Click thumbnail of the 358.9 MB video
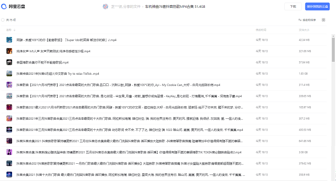Image resolution: width=336 pixels, height=181 pixels. point(9,175)
